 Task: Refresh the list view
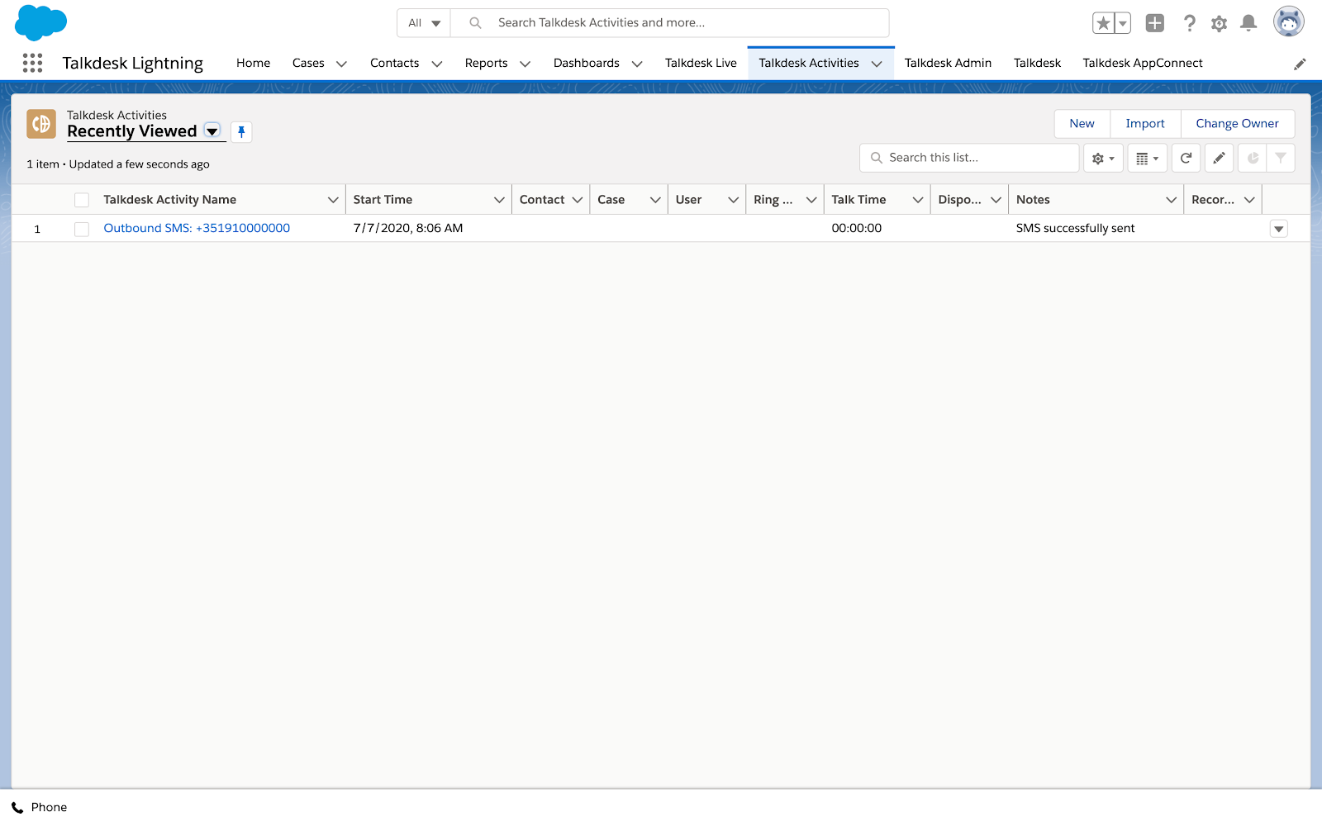point(1186,158)
